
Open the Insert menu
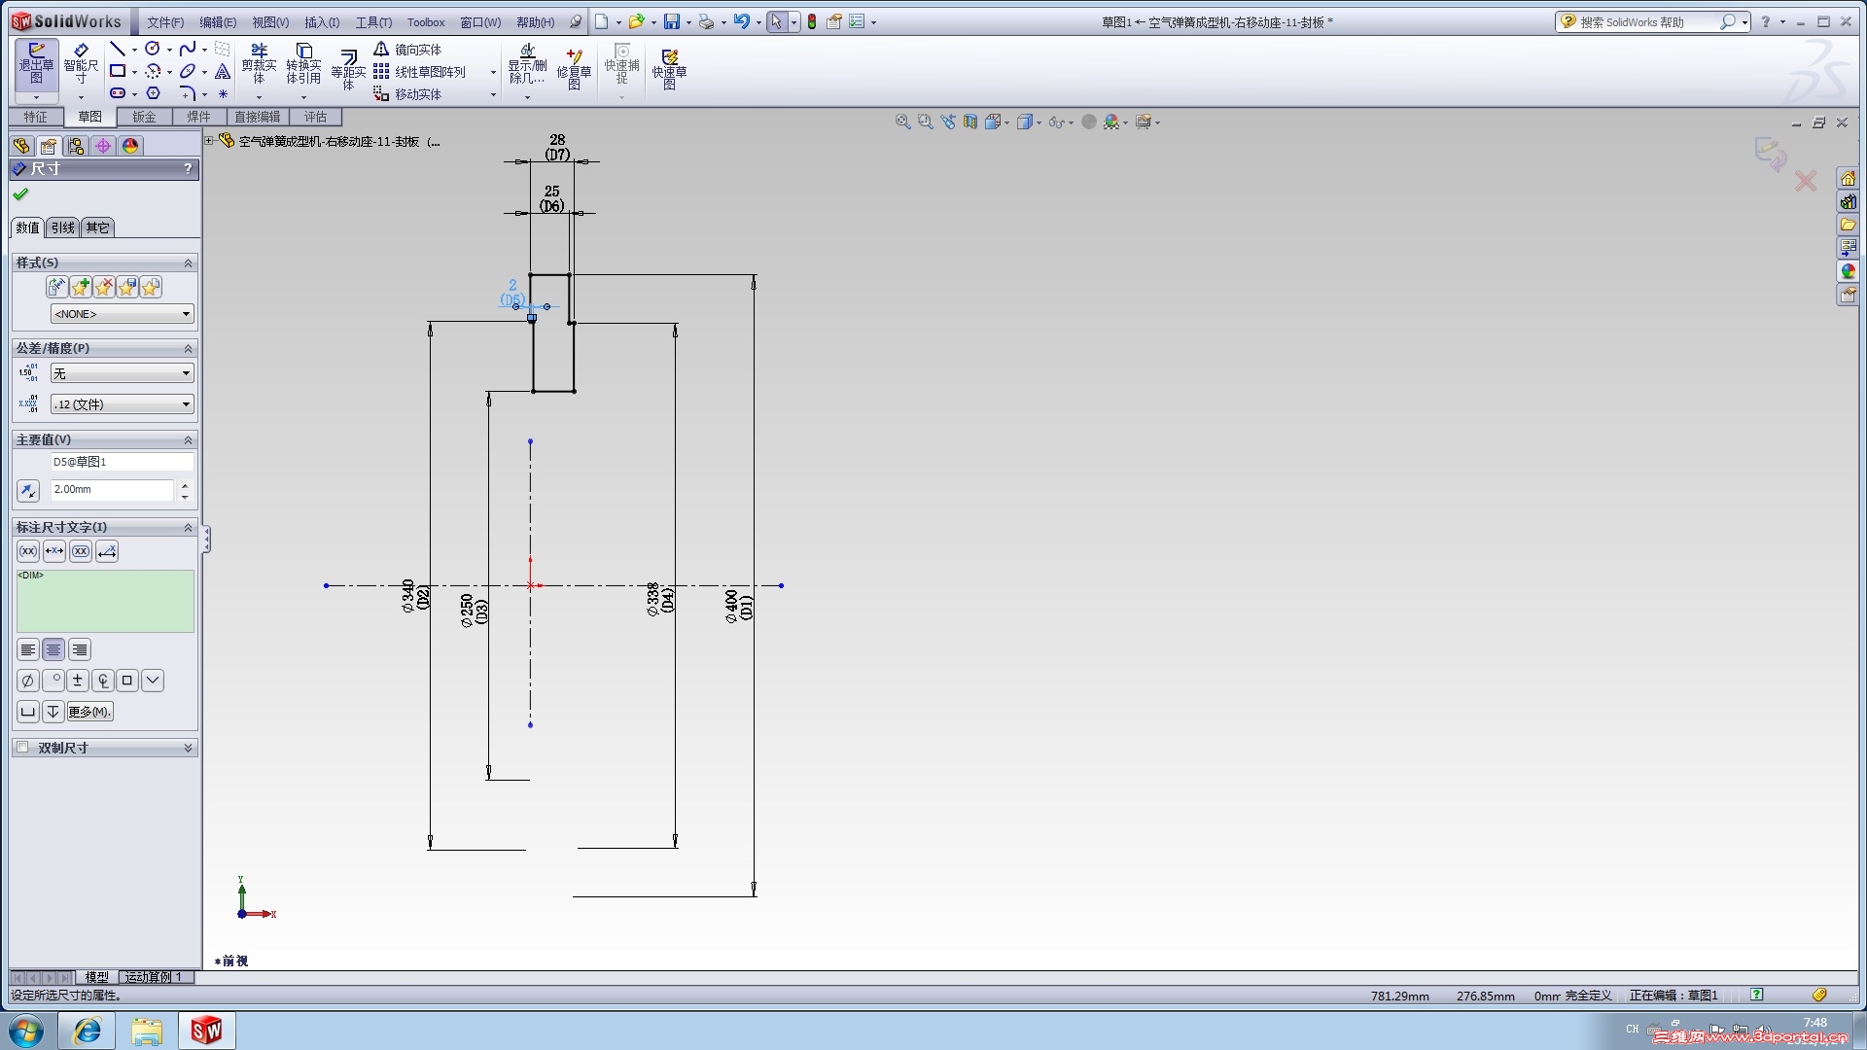(321, 22)
